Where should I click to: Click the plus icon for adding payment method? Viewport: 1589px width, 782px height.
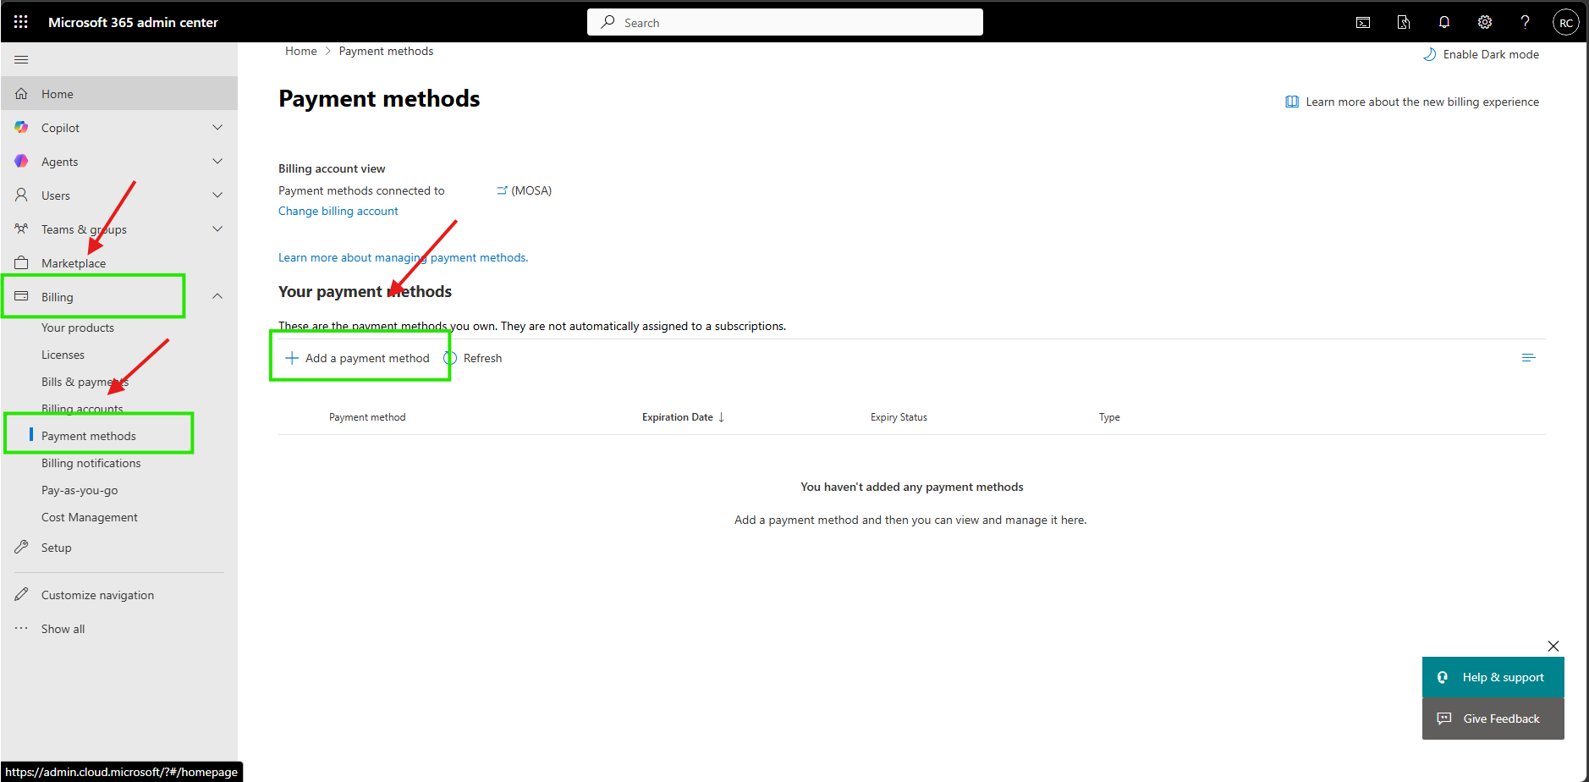[x=292, y=358]
